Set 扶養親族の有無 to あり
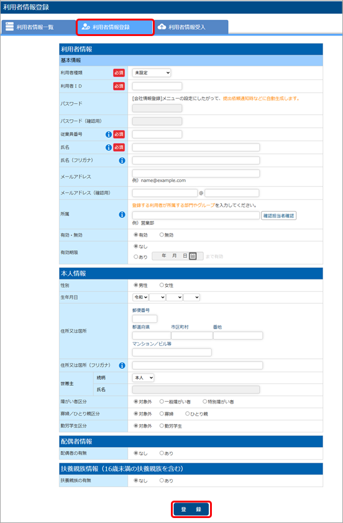The height and width of the screenshot is (523, 343). tap(162, 481)
